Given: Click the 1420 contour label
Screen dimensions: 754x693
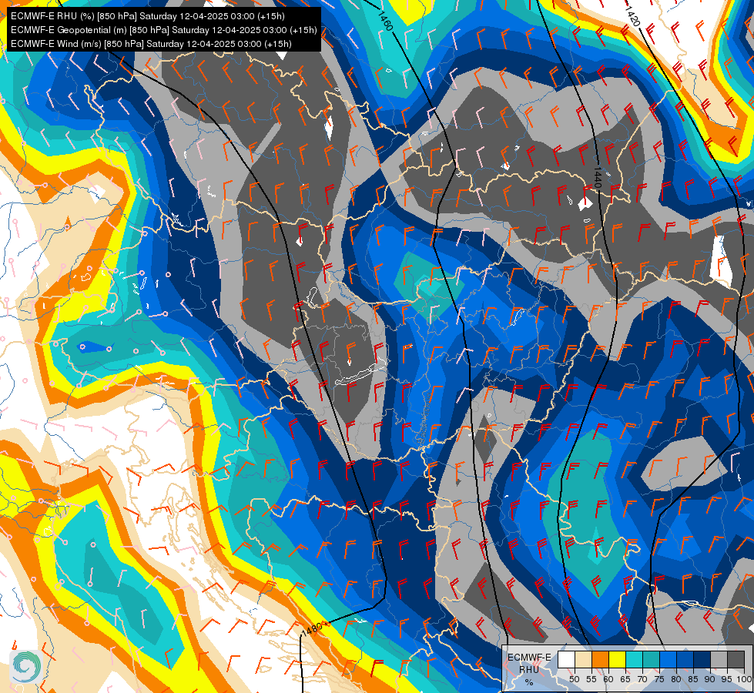Looking at the screenshot, I should click(x=632, y=16).
